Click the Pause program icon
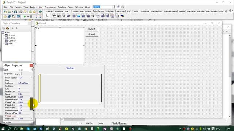This screenshot has height=131, width=234. (31, 17)
